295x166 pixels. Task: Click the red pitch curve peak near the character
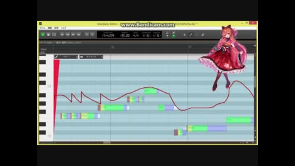[x=236, y=81]
